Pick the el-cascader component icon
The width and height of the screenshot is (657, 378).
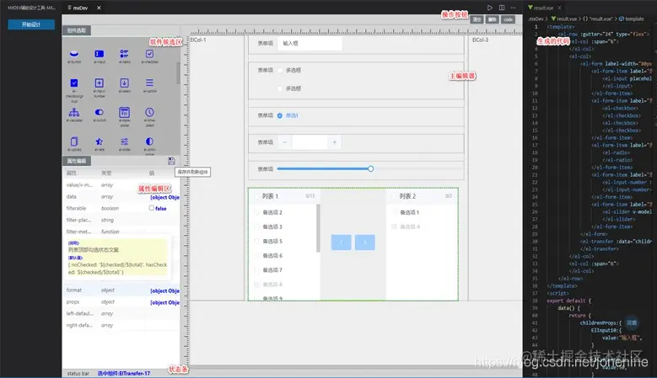point(74,112)
